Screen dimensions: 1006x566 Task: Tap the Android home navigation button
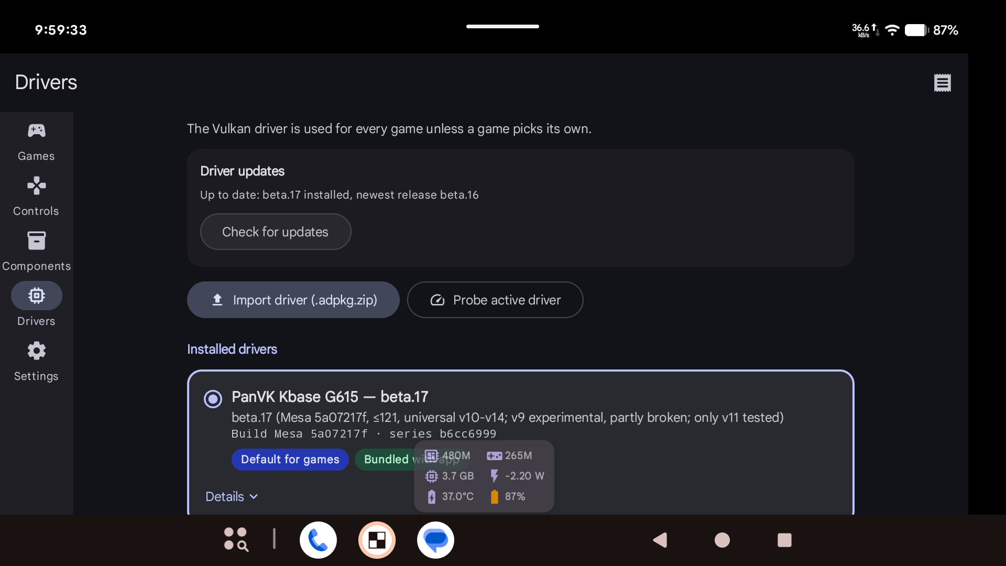722,540
